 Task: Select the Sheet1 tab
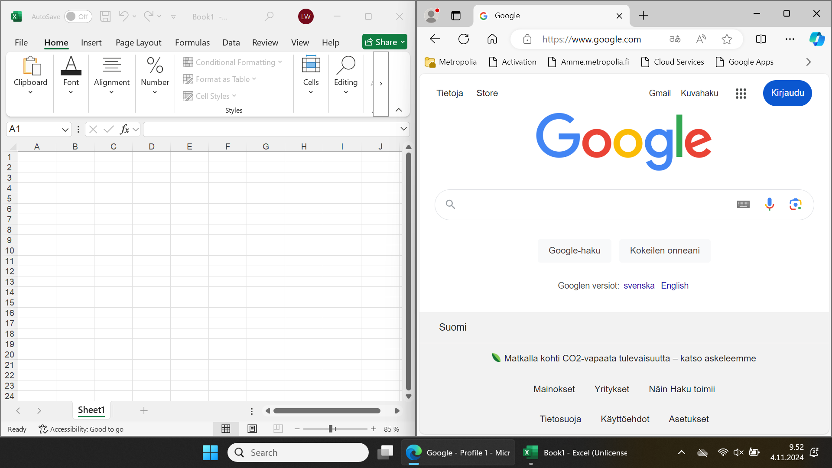tap(91, 410)
